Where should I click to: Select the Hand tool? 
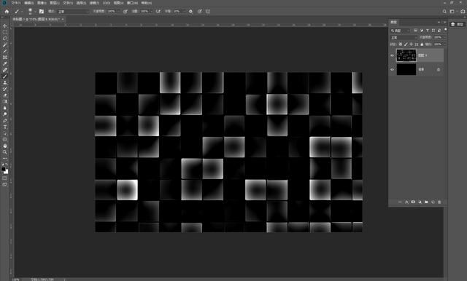5,146
